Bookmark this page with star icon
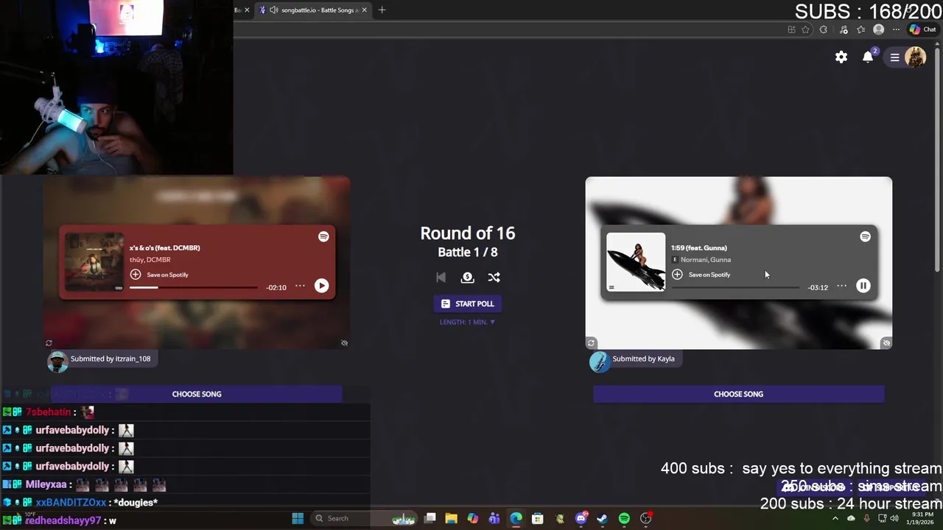The width and height of the screenshot is (943, 530). 805,29
